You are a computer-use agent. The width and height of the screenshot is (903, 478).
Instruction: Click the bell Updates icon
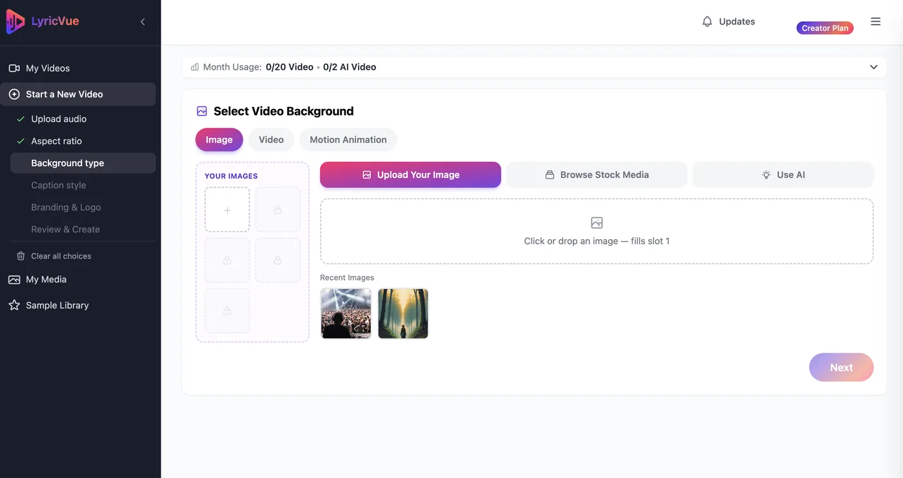(x=708, y=21)
